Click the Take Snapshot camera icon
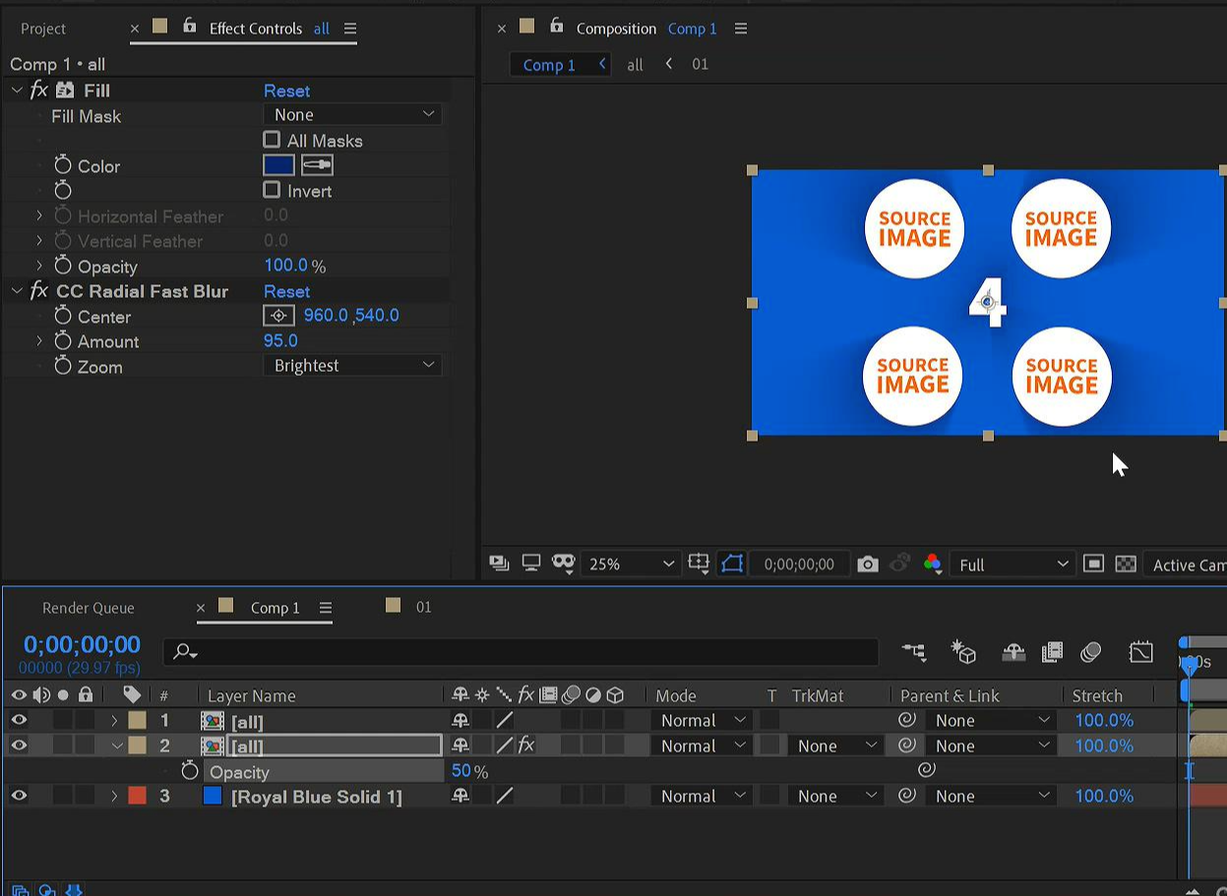The width and height of the screenshot is (1227, 896). tap(867, 564)
